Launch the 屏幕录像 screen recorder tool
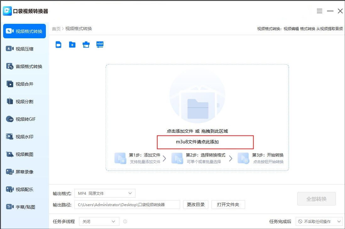 tap(25, 172)
